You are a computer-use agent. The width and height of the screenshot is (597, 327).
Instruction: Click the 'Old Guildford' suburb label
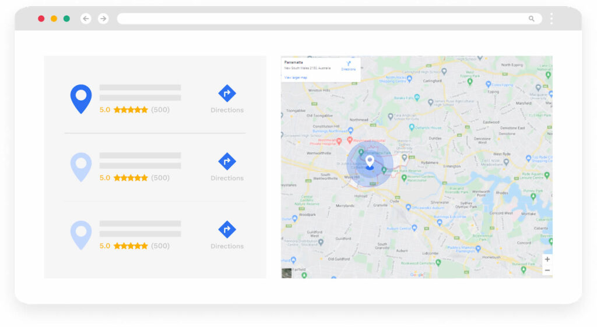(x=339, y=259)
